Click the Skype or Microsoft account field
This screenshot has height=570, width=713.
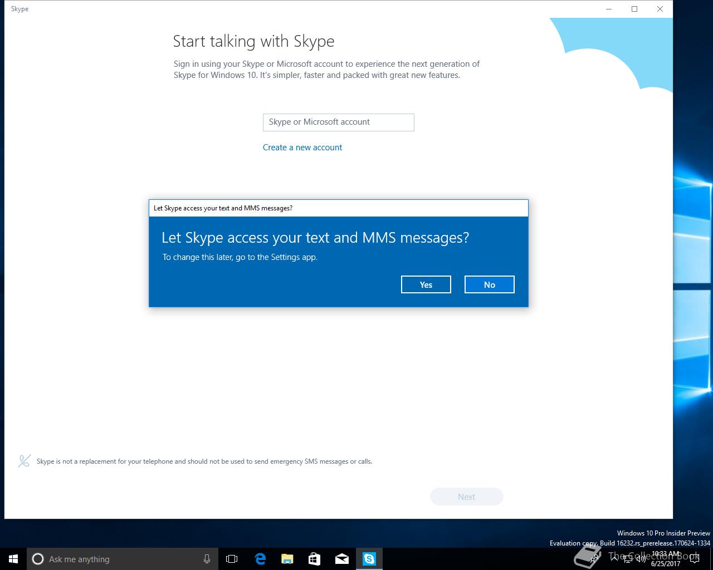(x=338, y=122)
